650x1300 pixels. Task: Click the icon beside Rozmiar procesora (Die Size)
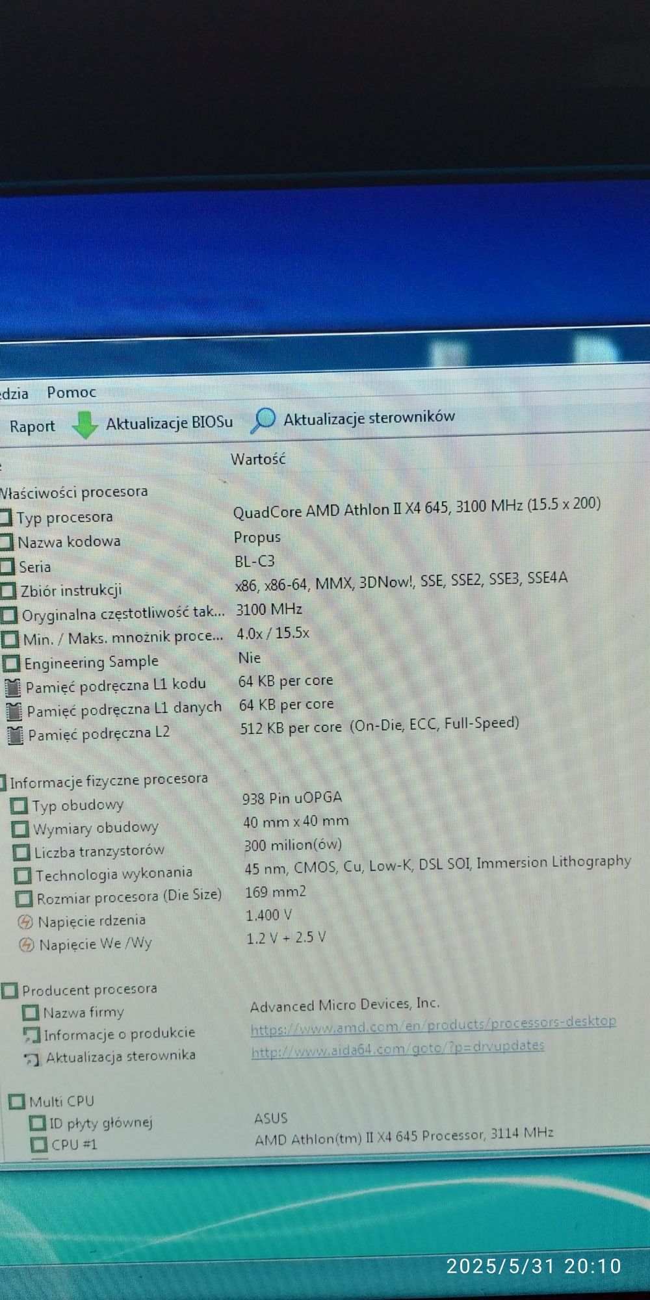(x=24, y=899)
